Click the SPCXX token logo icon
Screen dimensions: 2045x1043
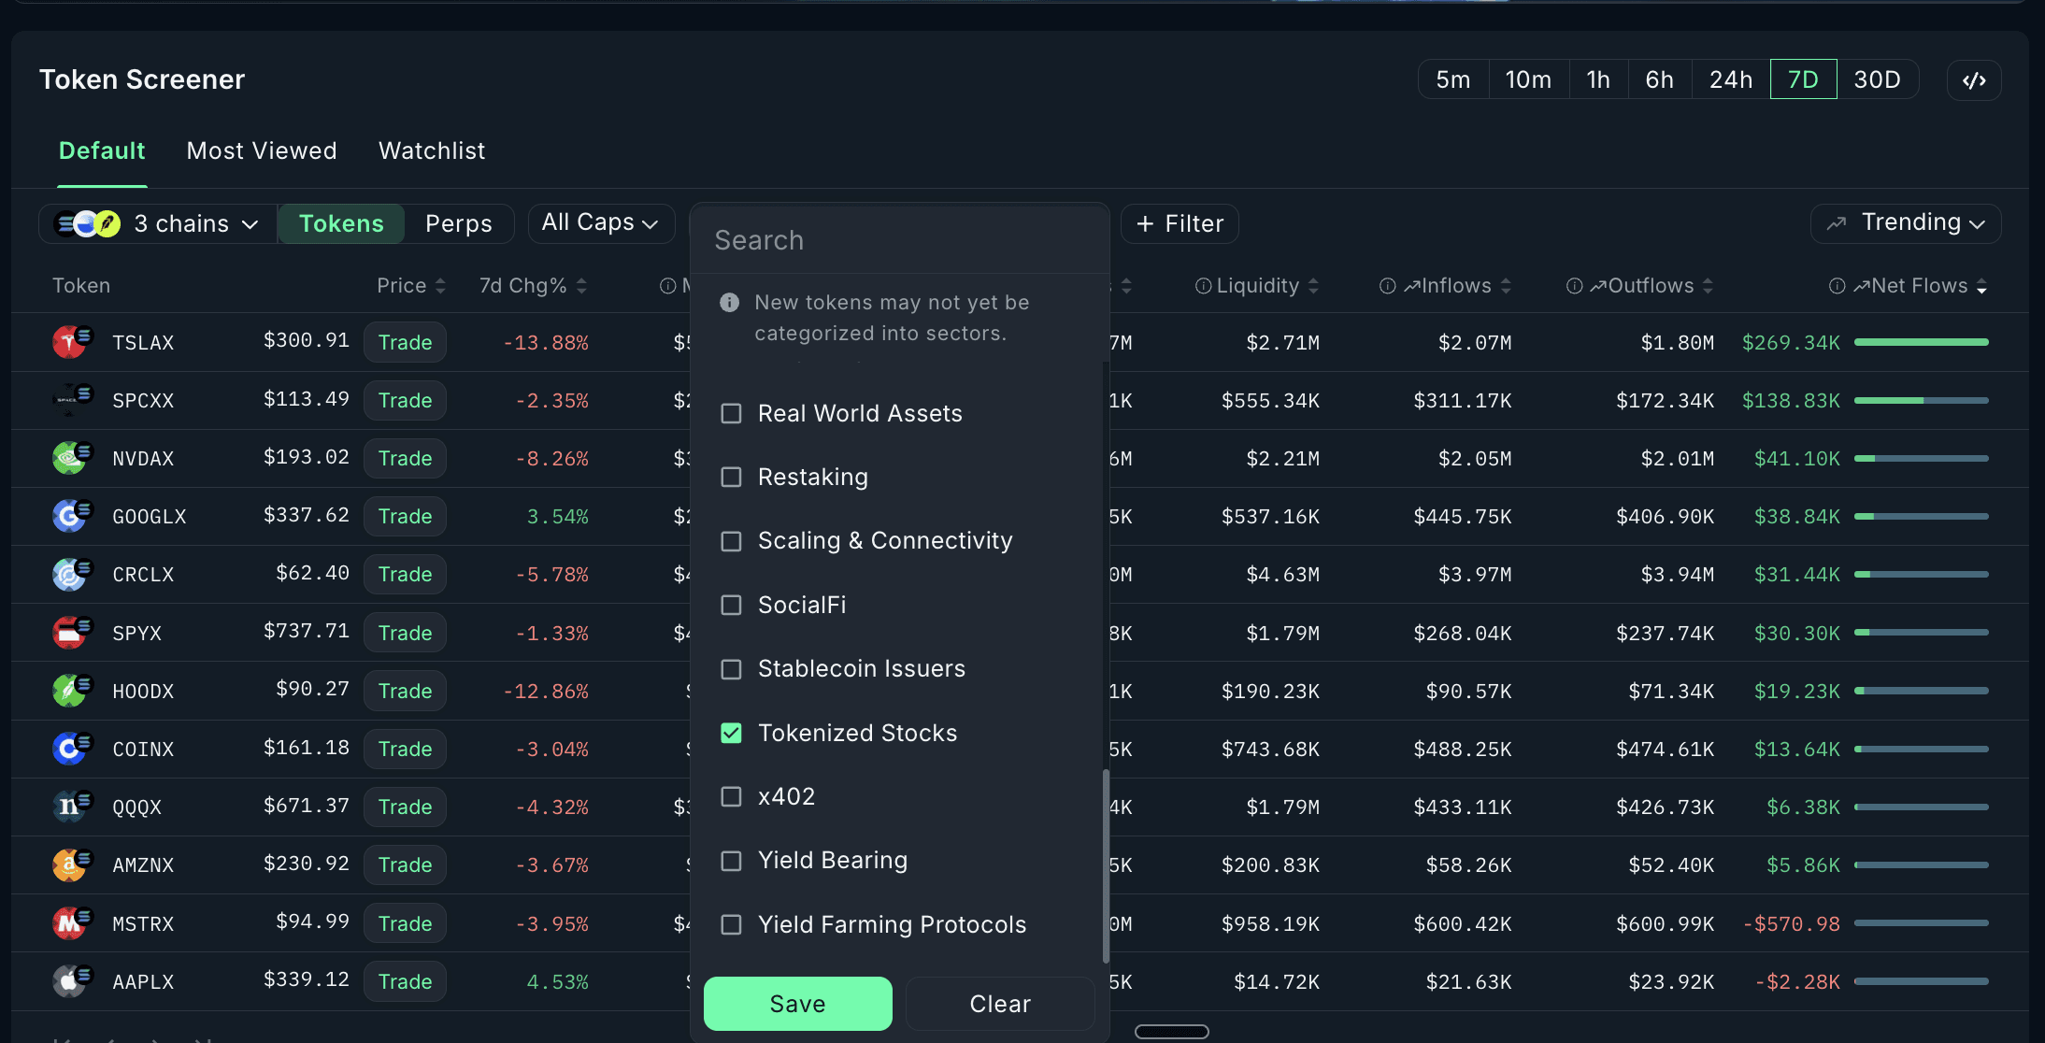point(70,400)
